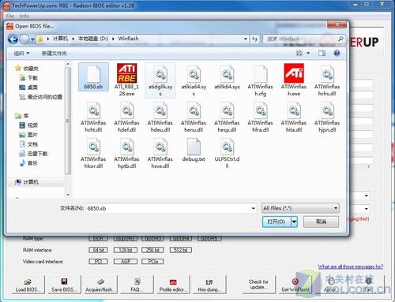Open Favorites (收藏夹) in navigation pane
Image resolution: width=395 pixels, height=302 pixels.
coord(27,69)
